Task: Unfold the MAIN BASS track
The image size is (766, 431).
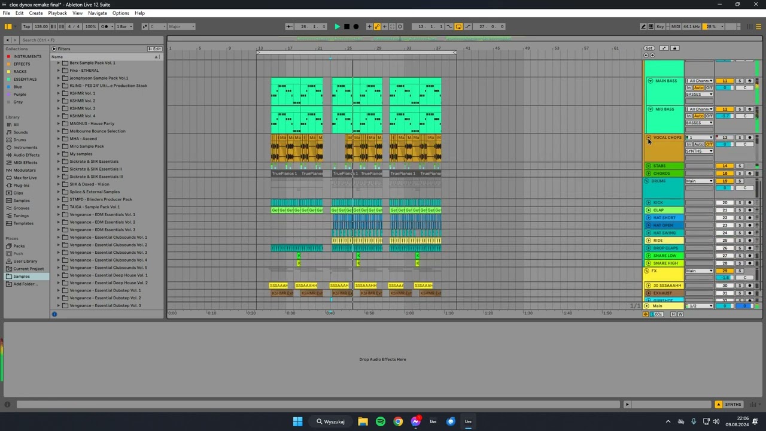Action: click(x=650, y=81)
